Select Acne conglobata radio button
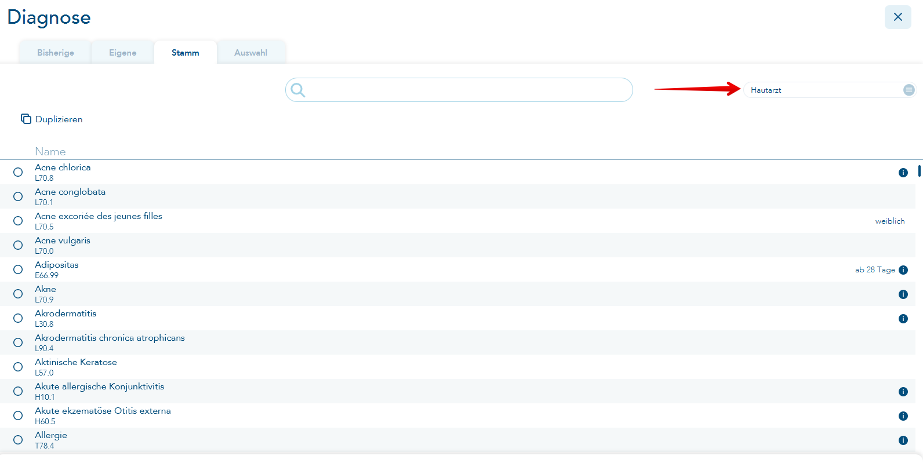Image resolution: width=923 pixels, height=463 pixels. point(18,196)
